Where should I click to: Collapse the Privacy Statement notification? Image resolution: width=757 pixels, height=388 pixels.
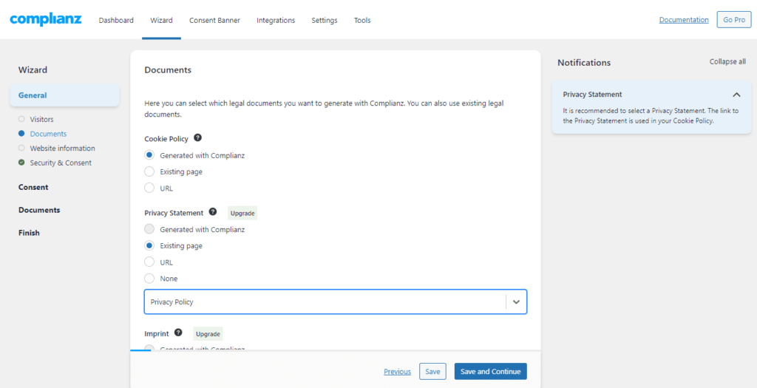(736, 95)
